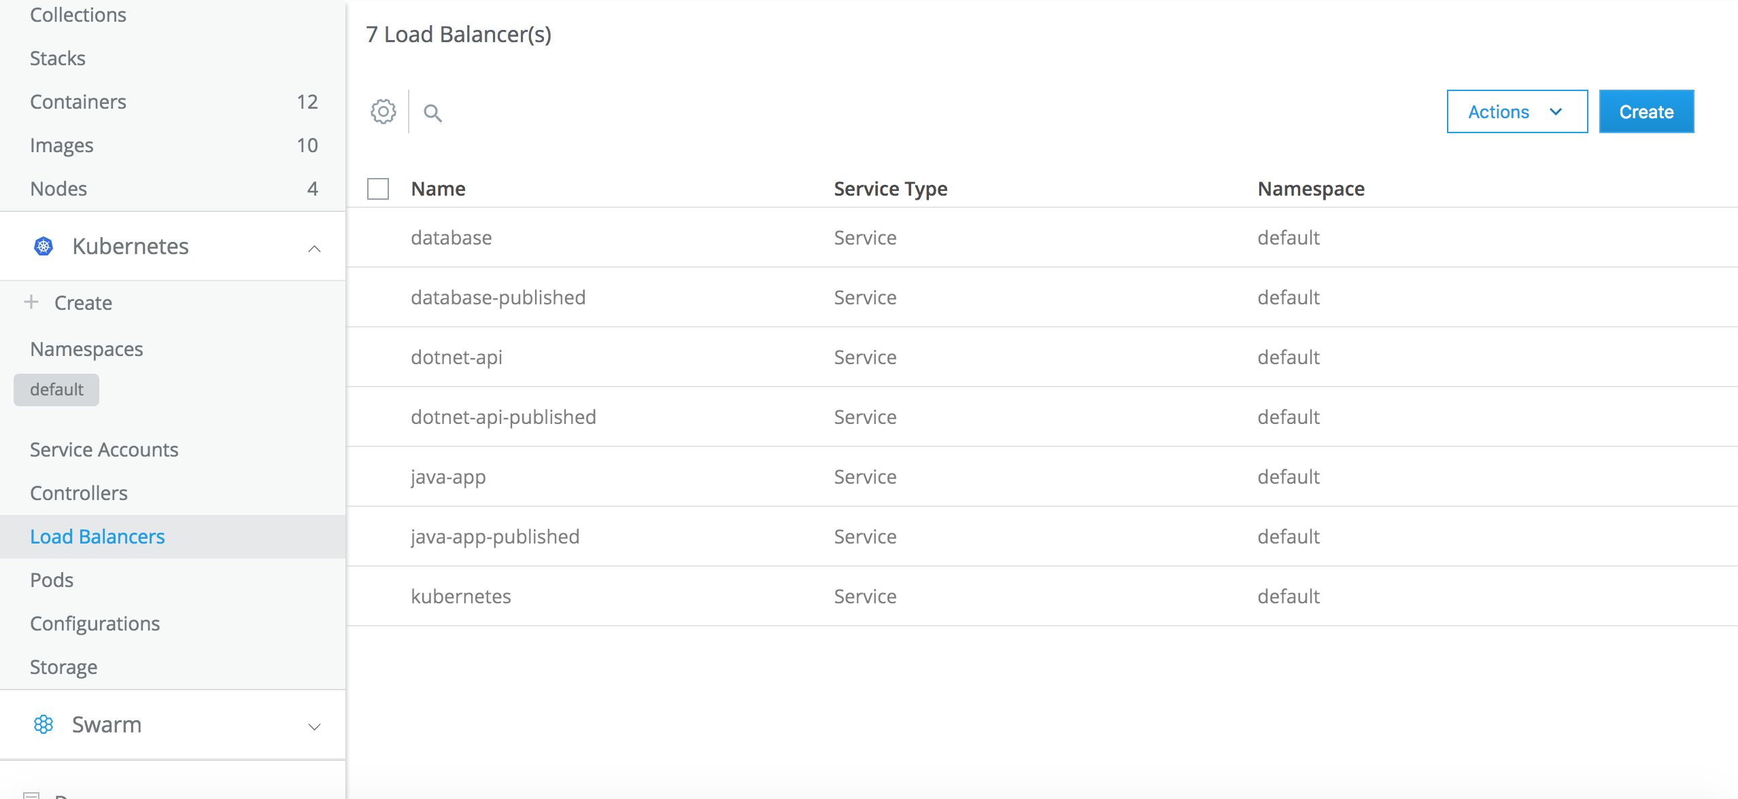1738x799 pixels.
Task: Click the search magnifier icon
Action: pyautogui.click(x=432, y=113)
